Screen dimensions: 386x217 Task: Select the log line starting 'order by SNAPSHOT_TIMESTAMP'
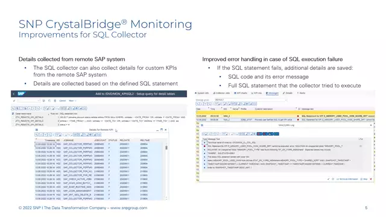click(229, 168)
